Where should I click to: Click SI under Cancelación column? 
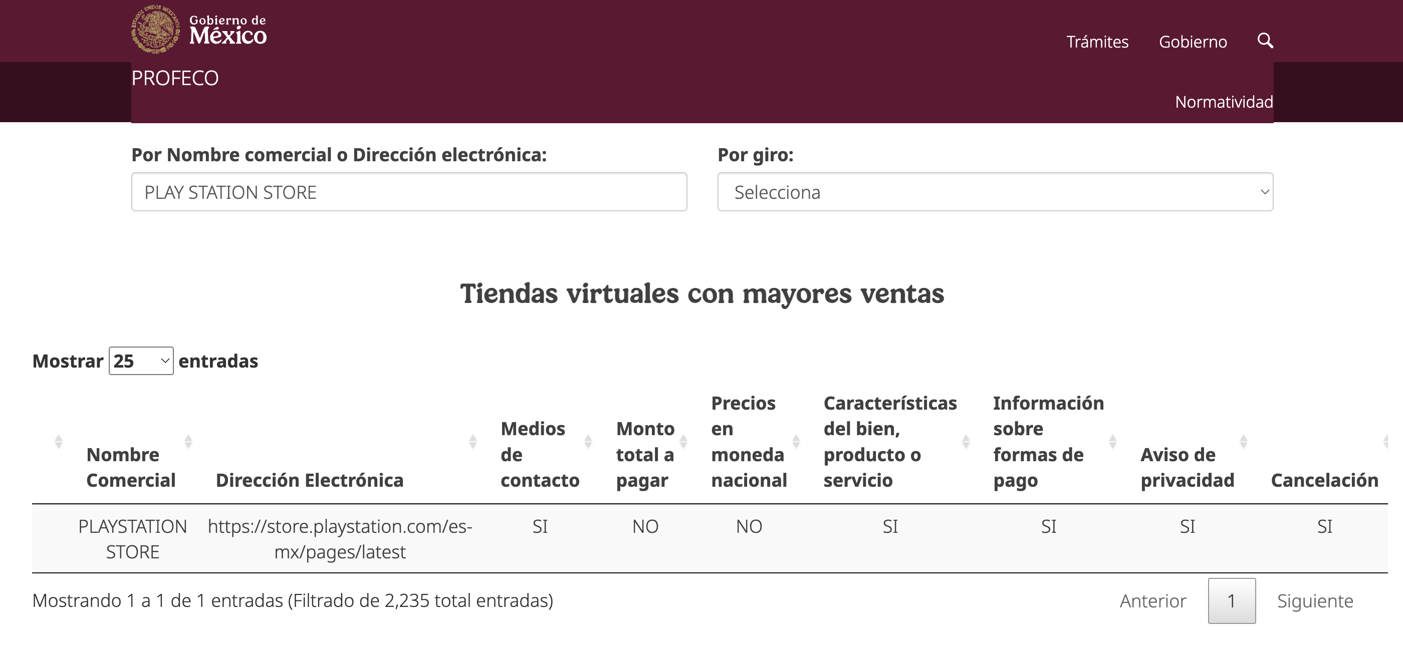click(1324, 526)
